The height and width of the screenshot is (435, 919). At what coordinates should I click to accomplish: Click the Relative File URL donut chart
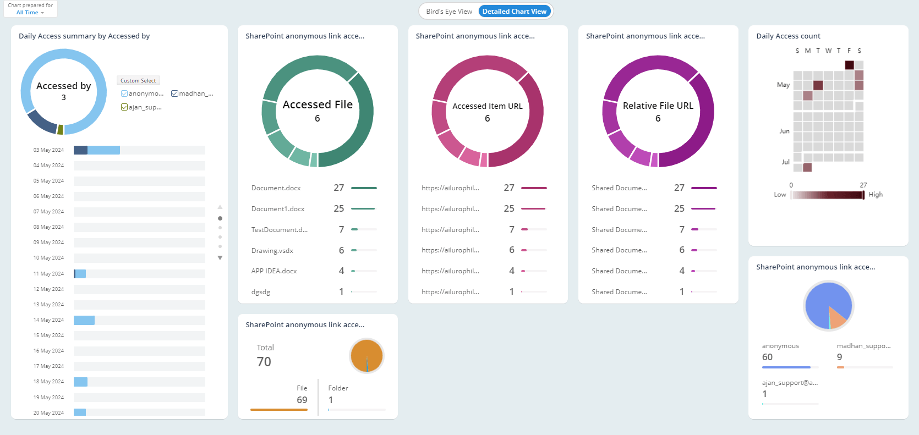coord(658,111)
